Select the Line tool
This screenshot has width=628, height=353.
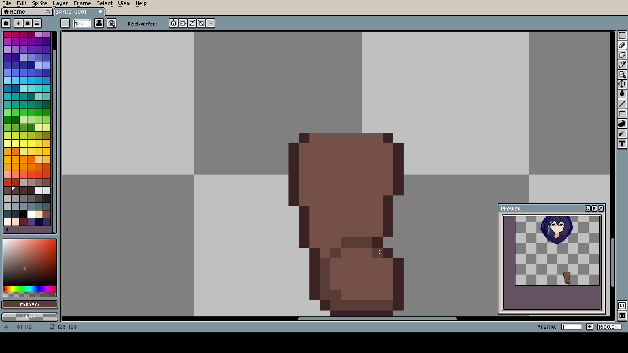(x=622, y=104)
